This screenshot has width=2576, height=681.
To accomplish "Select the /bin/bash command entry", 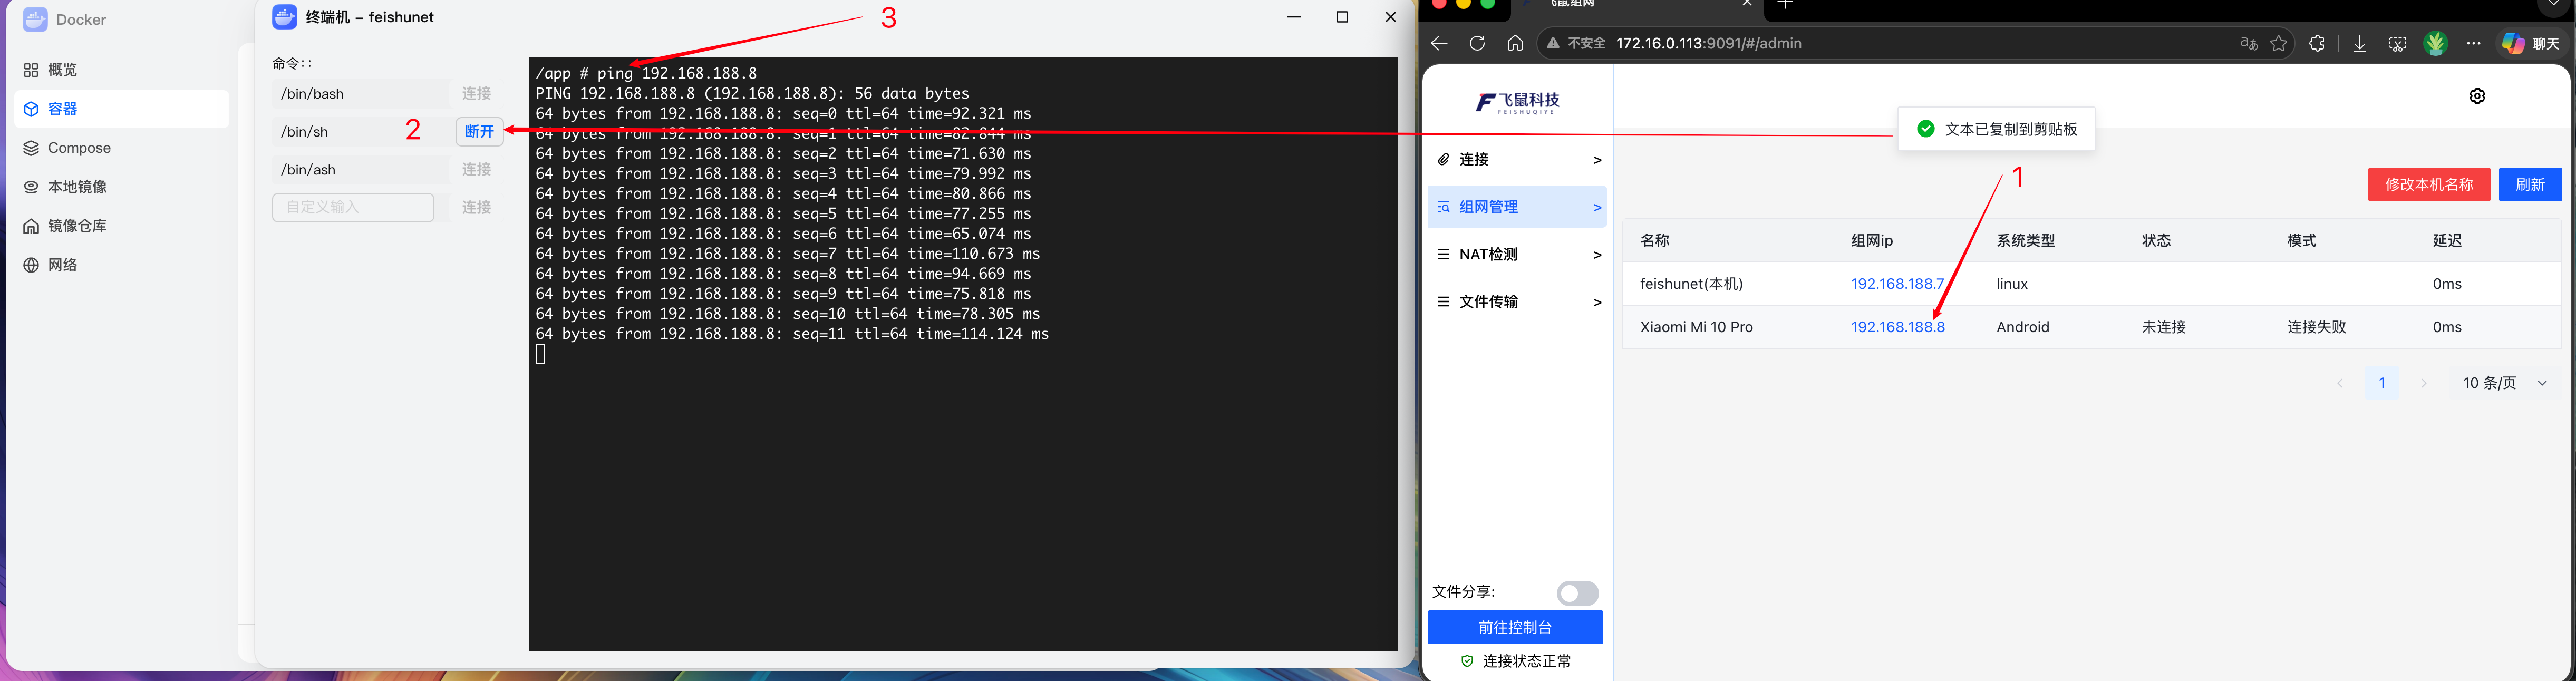I will (x=360, y=94).
